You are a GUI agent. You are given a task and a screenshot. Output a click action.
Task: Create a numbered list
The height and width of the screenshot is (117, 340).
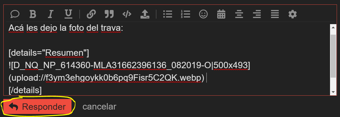point(185,14)
